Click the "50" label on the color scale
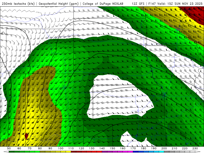204x153 pixels. [x=9, y=148]
